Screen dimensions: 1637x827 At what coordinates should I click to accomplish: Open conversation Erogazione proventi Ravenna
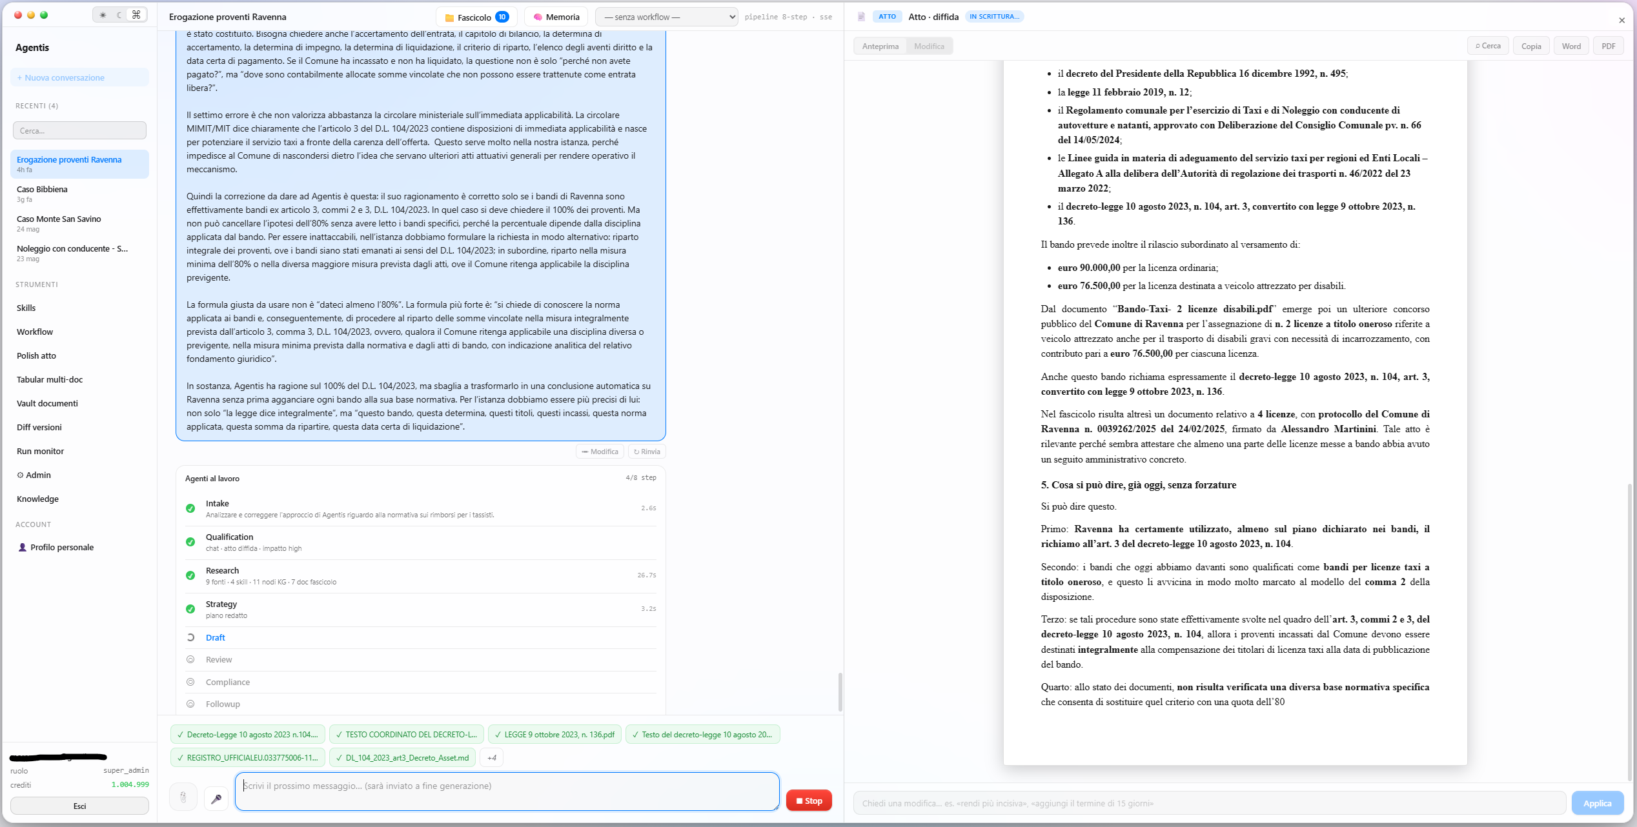coord(79,164)
